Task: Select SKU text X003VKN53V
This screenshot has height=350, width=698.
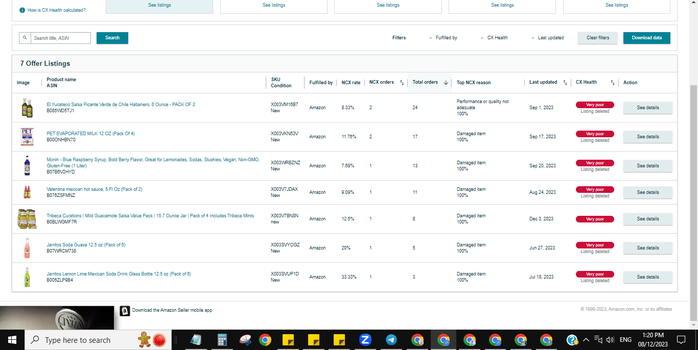Action: 285,134
